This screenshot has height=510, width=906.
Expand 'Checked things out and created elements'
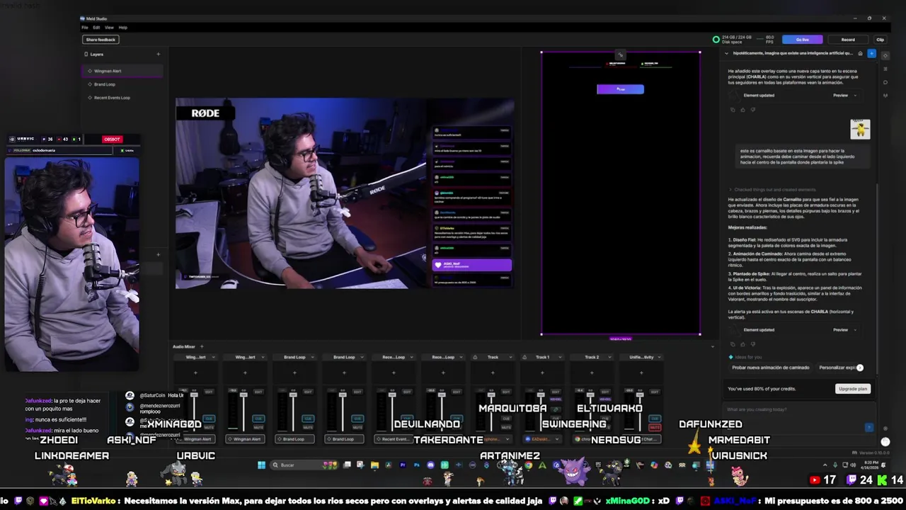pyautogui.click(x=771, y=189)
